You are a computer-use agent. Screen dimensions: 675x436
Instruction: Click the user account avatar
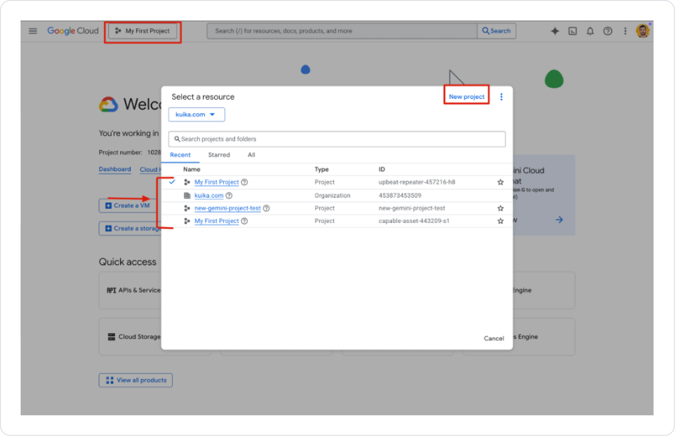click(643, 31)
